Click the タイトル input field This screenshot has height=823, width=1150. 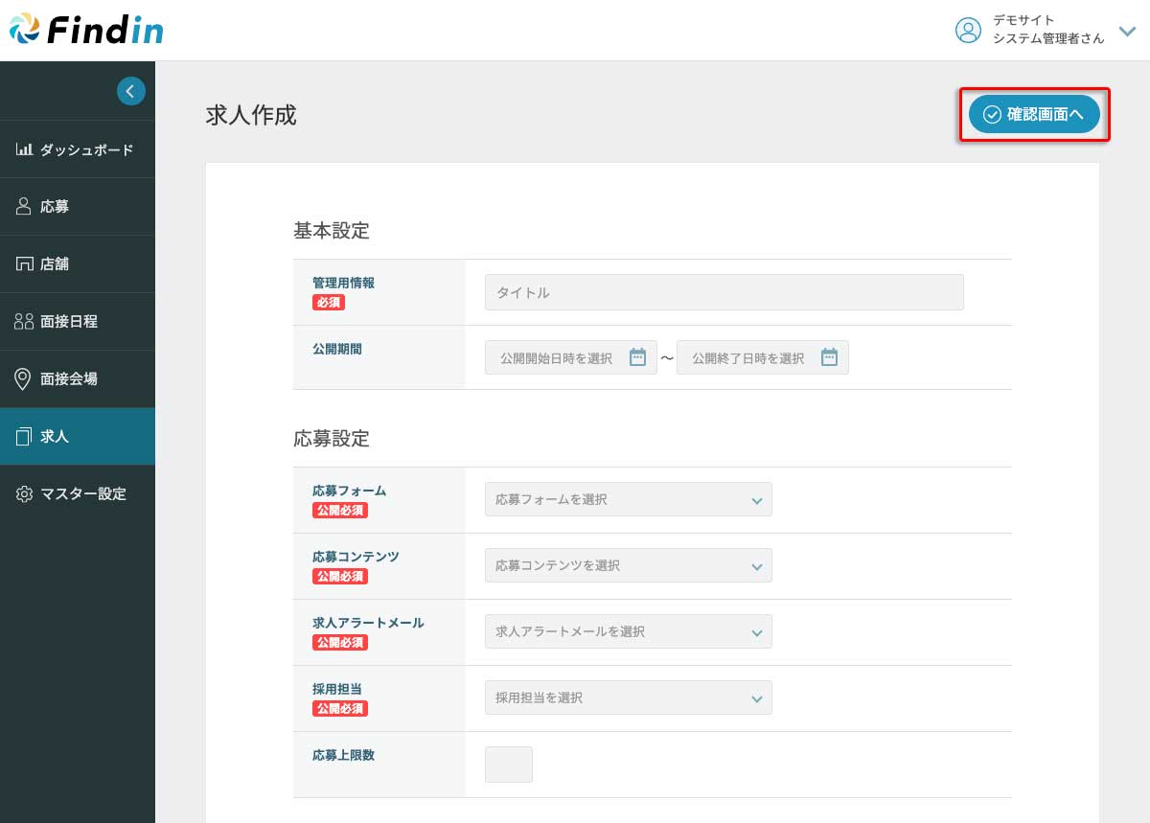[x=724, y=292]
